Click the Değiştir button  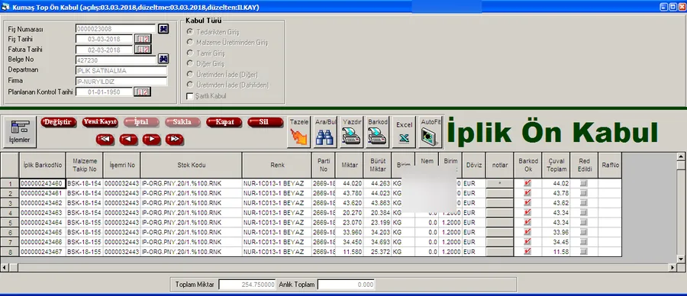59,122
